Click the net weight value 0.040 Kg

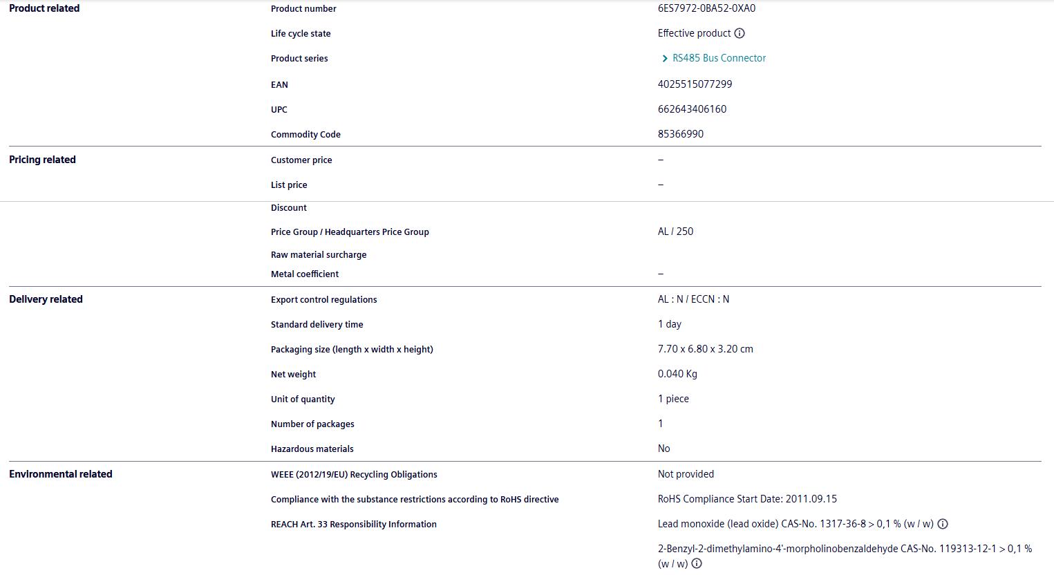point(677,374)
